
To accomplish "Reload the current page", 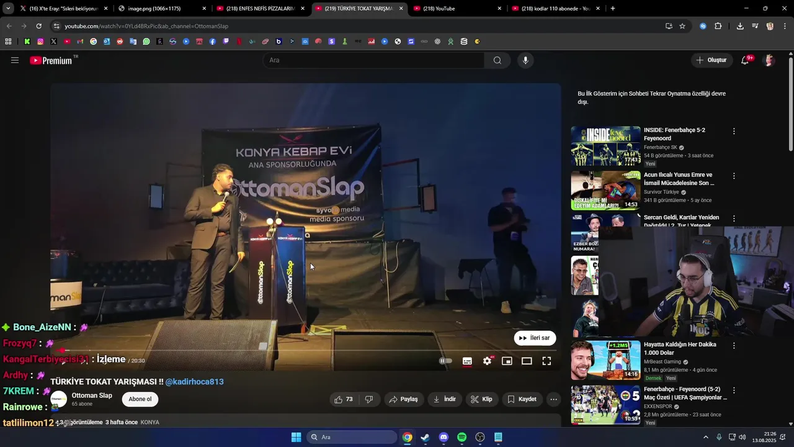I will pos(38,26).
